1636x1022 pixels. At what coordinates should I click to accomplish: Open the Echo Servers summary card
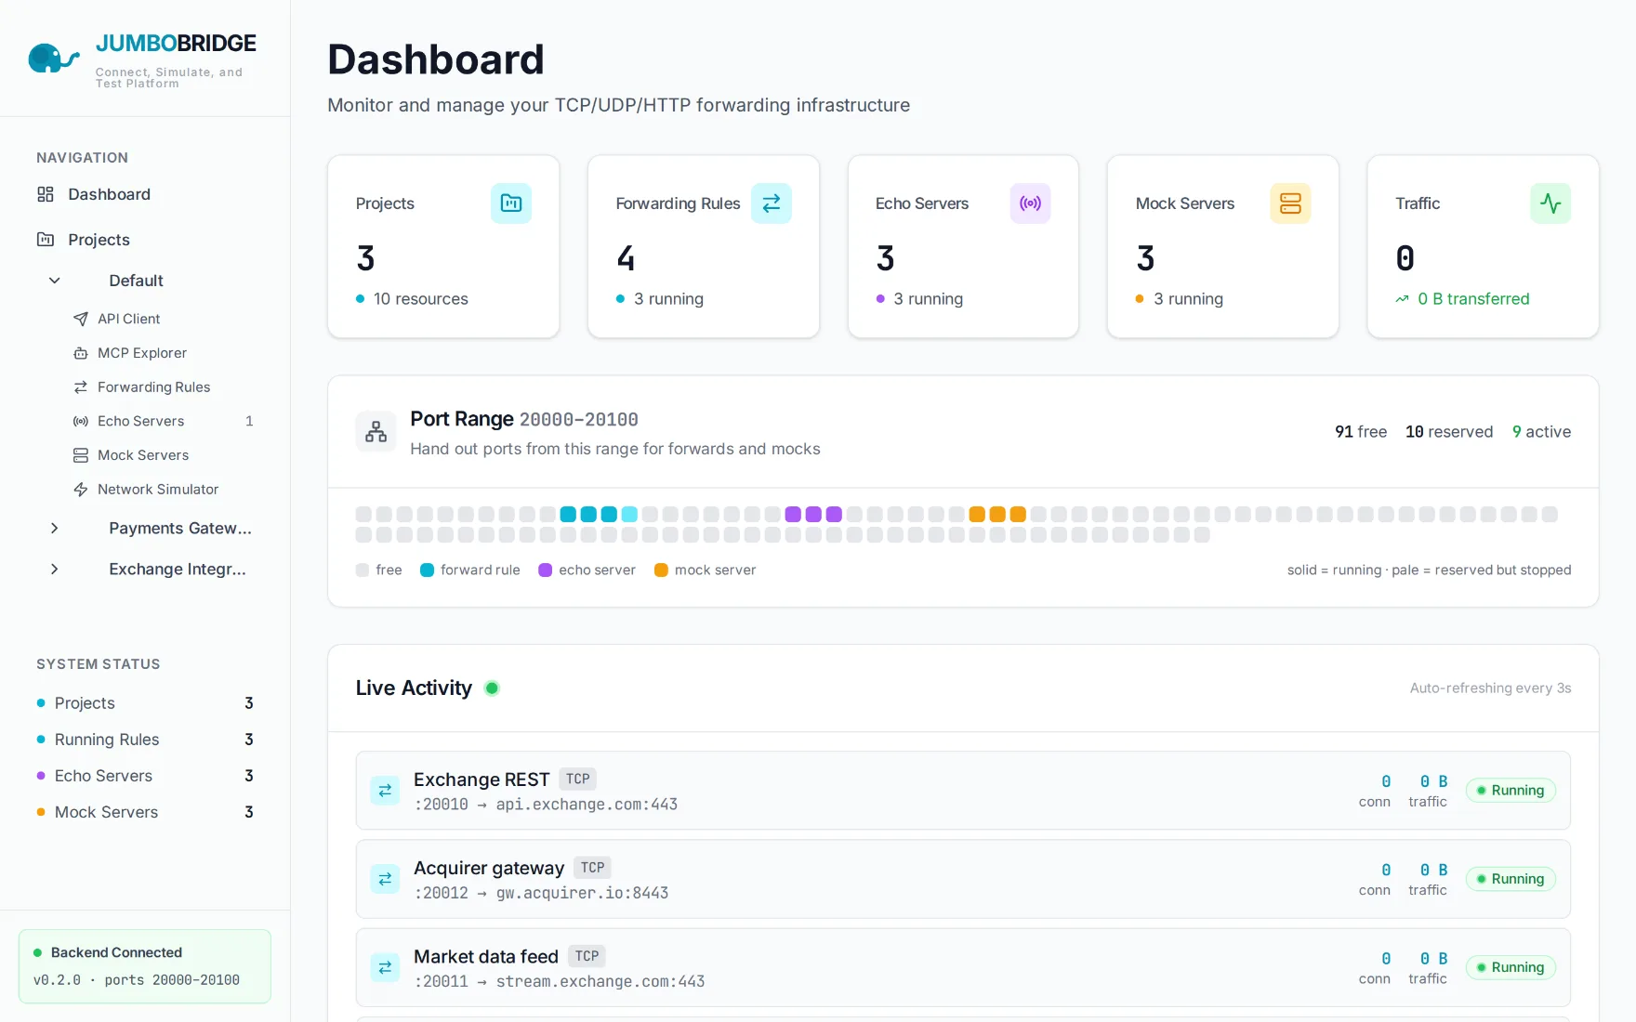(963, 246)
